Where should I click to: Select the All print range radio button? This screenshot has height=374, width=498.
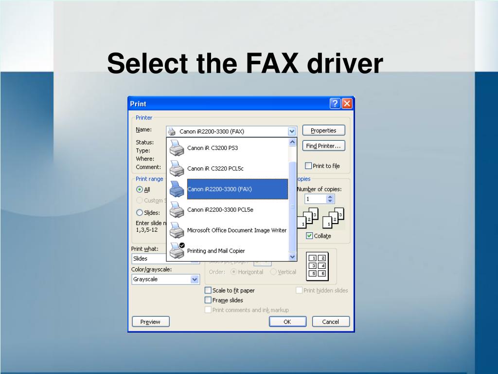click(140, 189)
